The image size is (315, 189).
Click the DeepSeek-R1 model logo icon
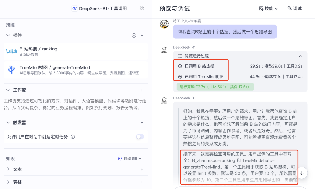point(75,8)
